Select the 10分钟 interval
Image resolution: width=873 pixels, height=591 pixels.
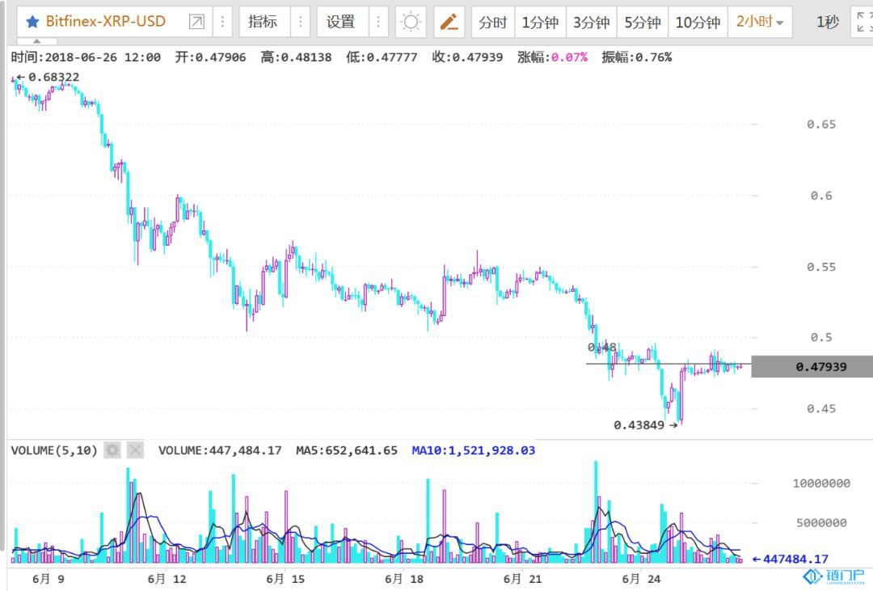click(x=698, y=23)
